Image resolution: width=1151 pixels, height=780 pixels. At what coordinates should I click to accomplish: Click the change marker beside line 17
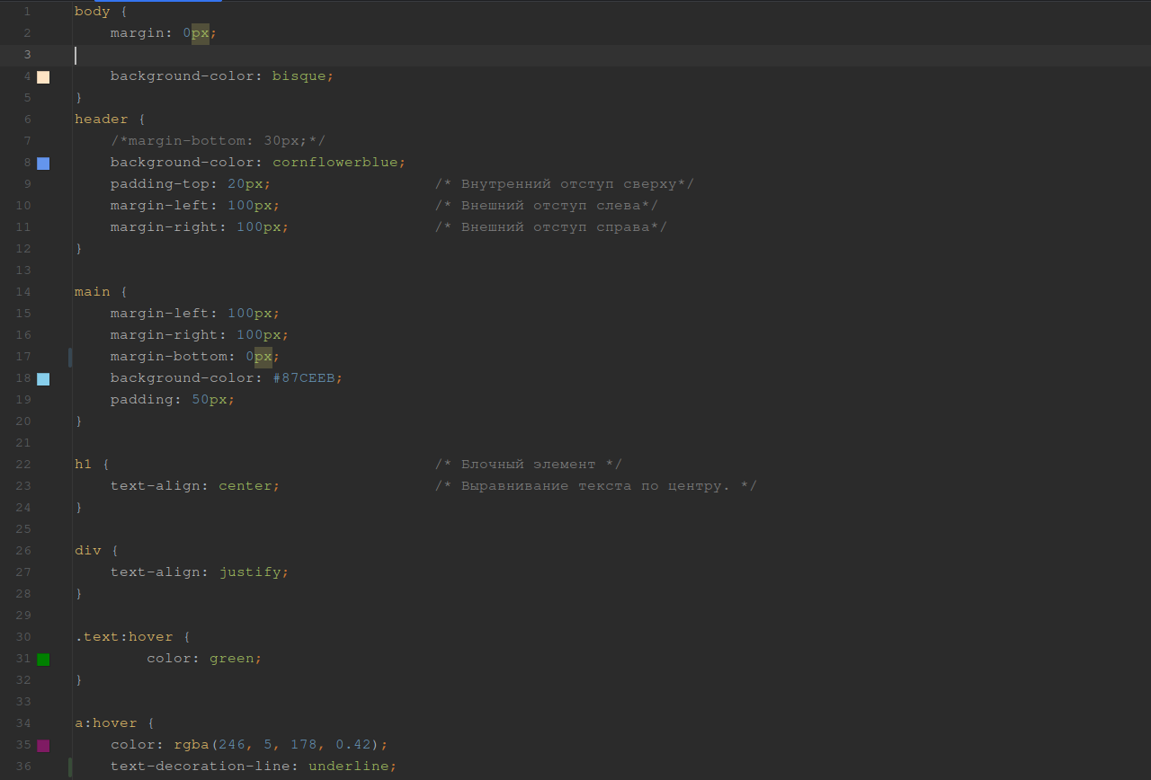(x=70, y=358)
